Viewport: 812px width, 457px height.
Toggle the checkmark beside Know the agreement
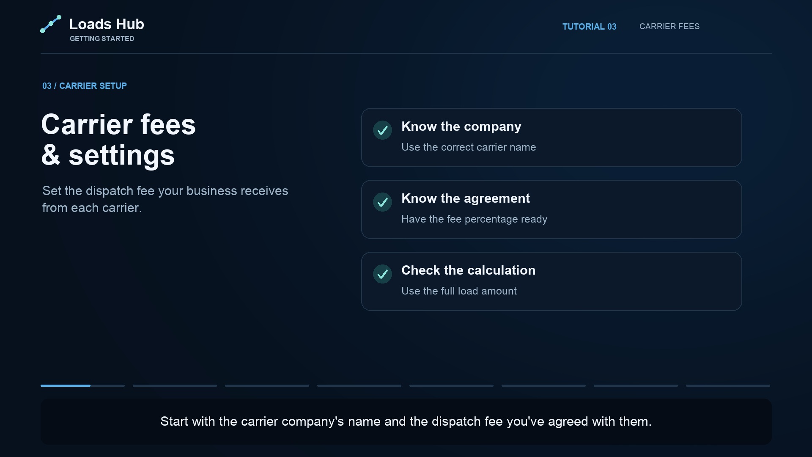click(x=382, y=202)
